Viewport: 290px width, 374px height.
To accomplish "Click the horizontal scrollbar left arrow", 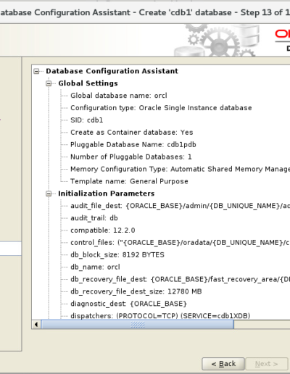I will pyautogui.click(x=36, y=325).
